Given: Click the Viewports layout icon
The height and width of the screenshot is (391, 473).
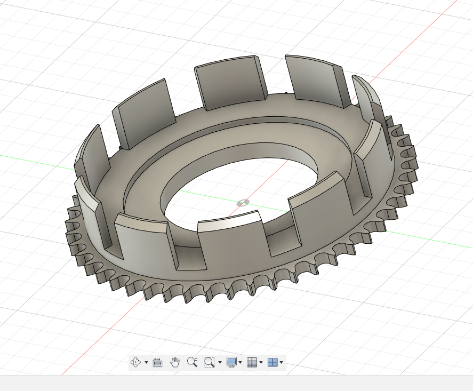Looking at the screenshot, I should pyautogui.click(x=272, y=362).
